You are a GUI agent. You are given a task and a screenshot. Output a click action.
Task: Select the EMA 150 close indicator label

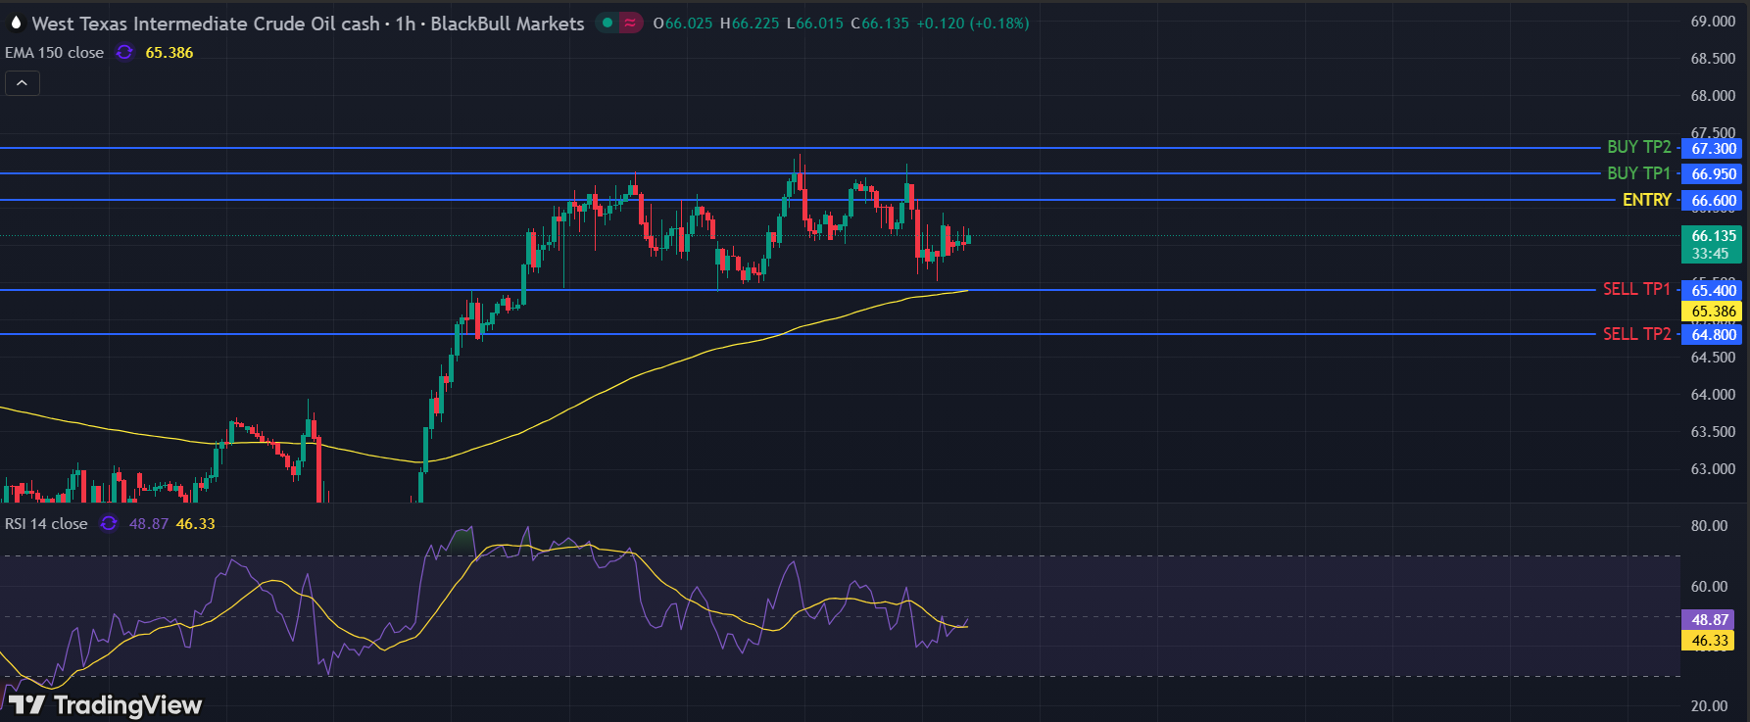click(54, 53)
